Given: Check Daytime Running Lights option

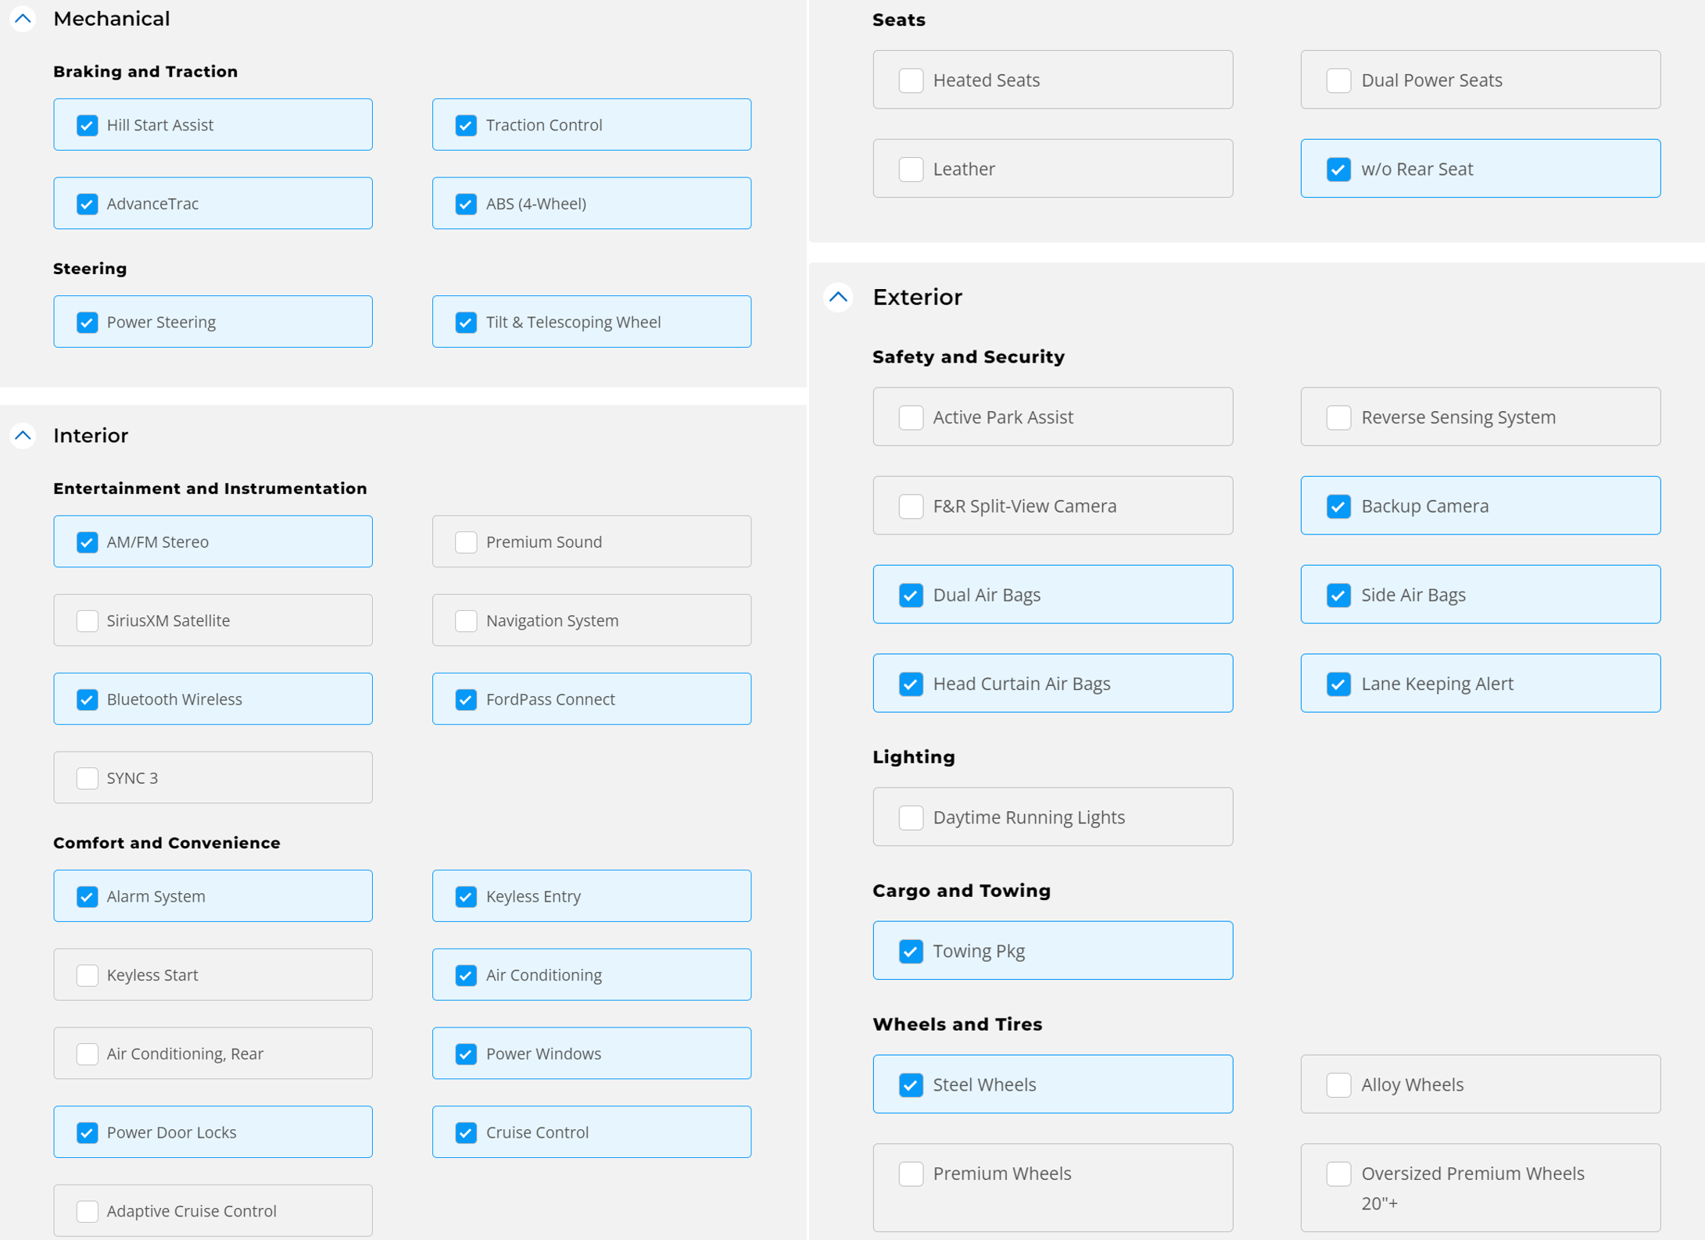Looking at the screenshot, I should [911, 817].
